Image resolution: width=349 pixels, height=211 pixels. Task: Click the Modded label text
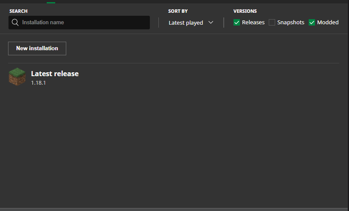(328, 22)
